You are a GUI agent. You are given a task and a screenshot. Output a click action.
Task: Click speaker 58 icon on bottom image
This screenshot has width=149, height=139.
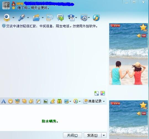(x=142, y=114)
